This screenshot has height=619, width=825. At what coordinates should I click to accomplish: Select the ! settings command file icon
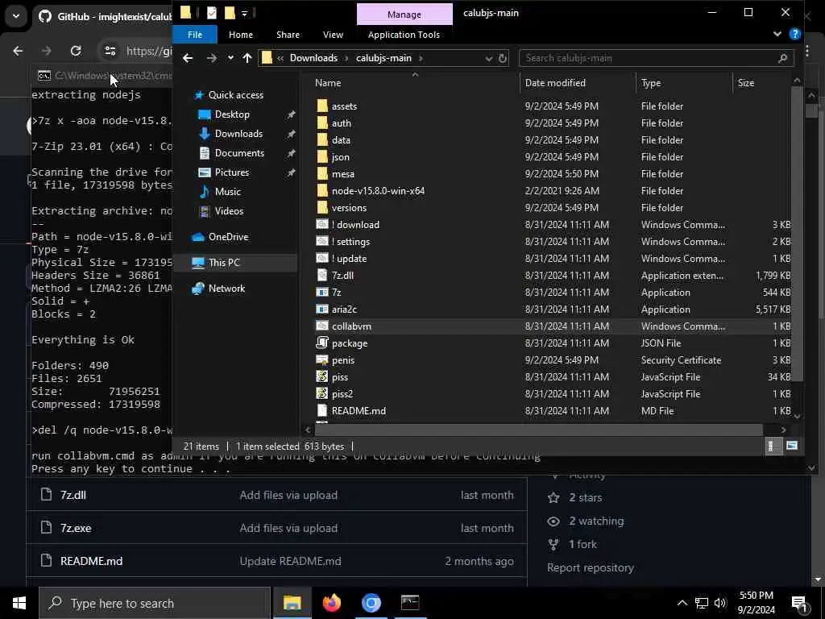pos(322,241)
